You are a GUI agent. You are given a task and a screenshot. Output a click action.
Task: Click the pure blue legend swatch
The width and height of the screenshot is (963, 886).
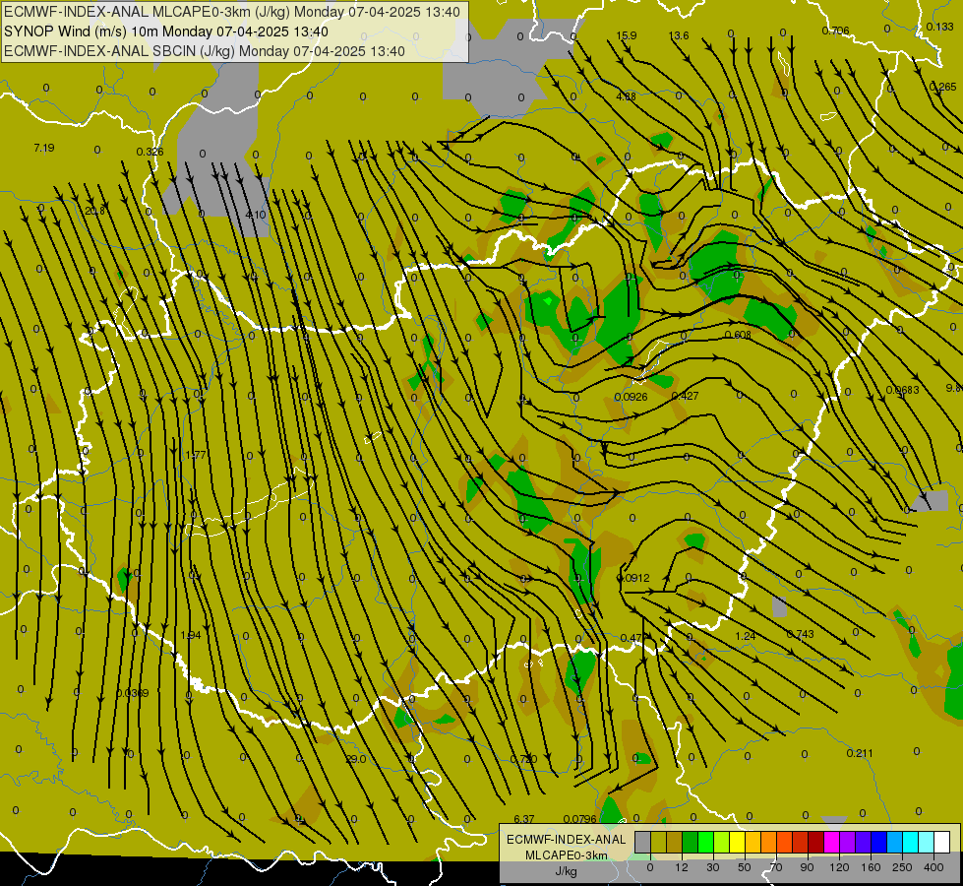tap(878, 842)
